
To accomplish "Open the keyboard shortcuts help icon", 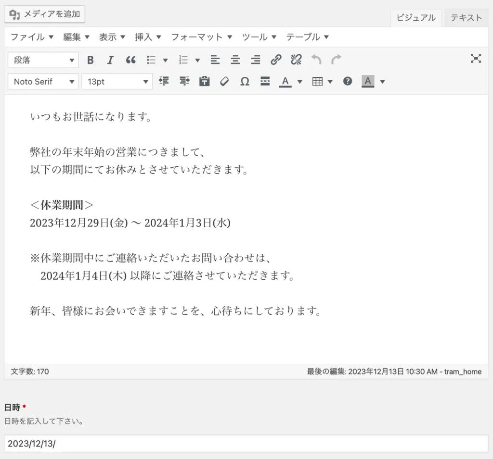I will click(348, 82).
